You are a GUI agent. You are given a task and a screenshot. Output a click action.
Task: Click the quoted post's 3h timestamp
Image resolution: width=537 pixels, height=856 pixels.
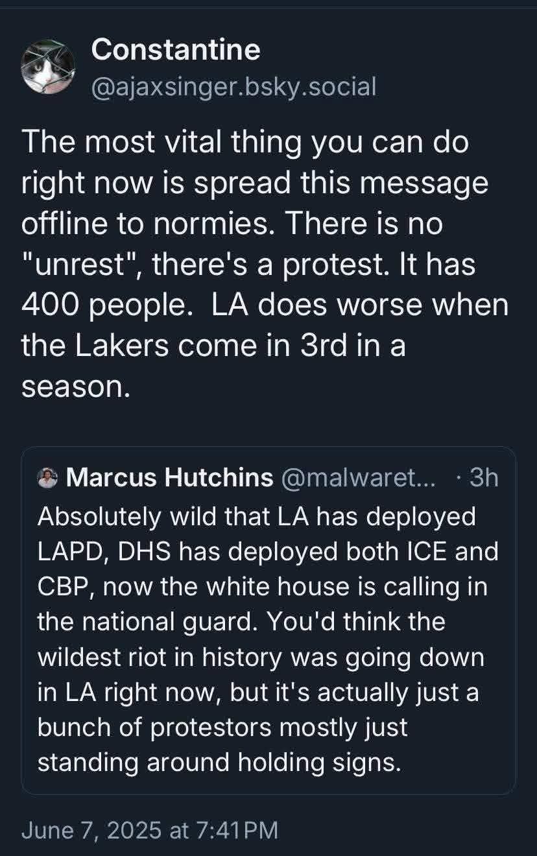(483, 478)
